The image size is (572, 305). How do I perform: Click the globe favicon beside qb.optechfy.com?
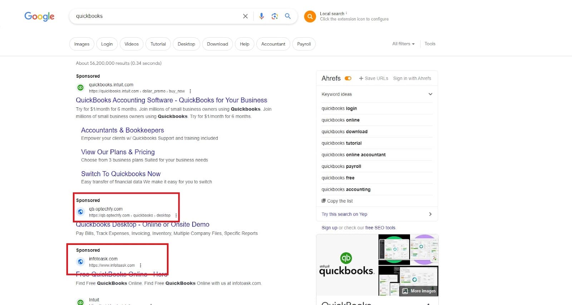pos(80,212)
